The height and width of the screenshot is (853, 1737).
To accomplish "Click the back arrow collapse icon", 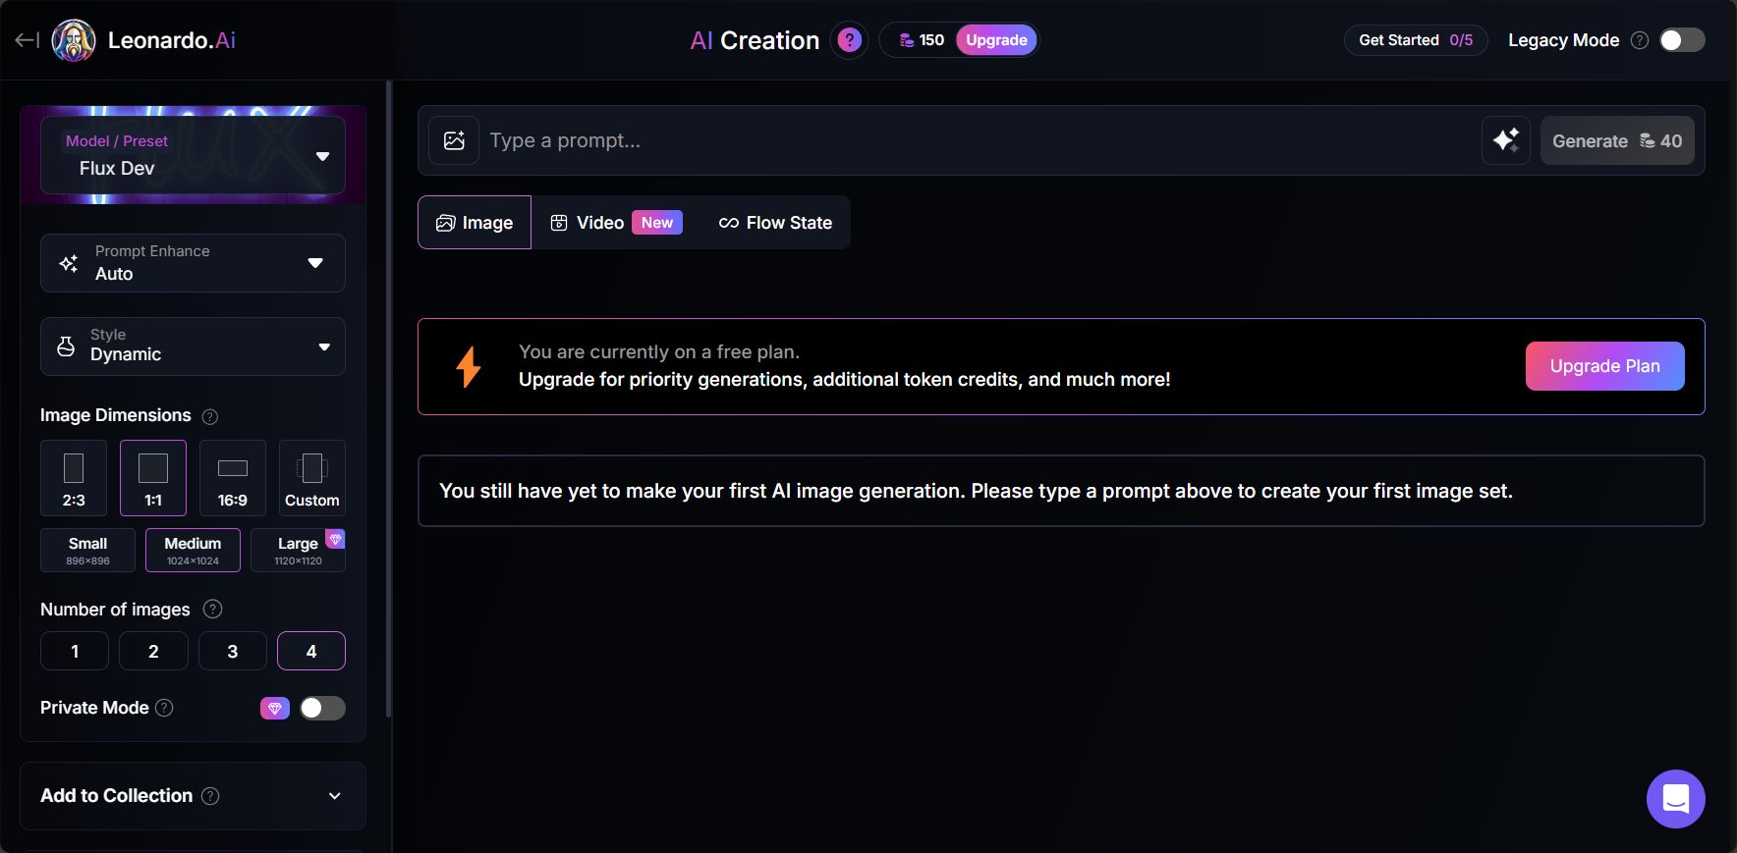I will (x=27, y=40).
